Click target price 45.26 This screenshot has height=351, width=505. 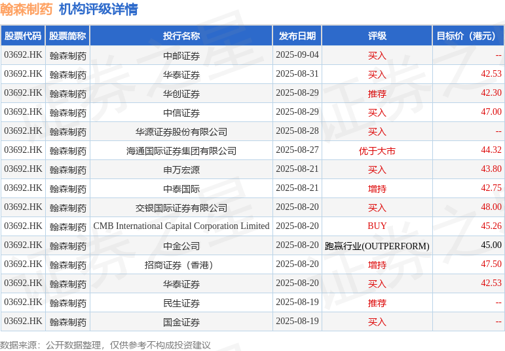tap(491, 226)
